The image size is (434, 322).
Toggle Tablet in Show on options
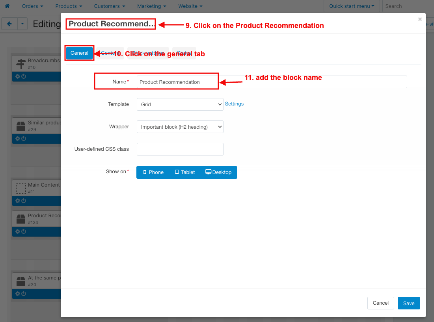click(x=184, y=172)
